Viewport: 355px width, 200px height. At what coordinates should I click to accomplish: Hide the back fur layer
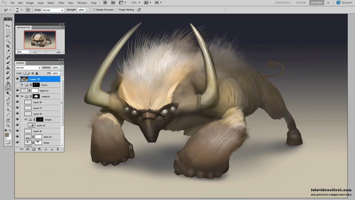coord(17,91)
